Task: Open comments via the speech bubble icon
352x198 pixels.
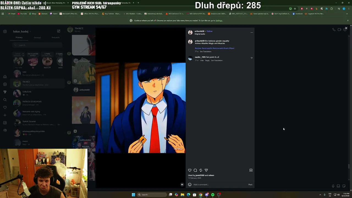Action: tap(195, 170)
